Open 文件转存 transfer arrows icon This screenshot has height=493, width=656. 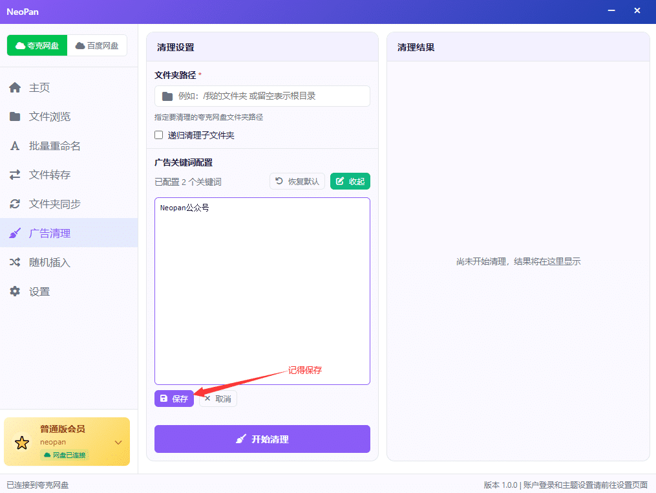[x=15, y=175]
